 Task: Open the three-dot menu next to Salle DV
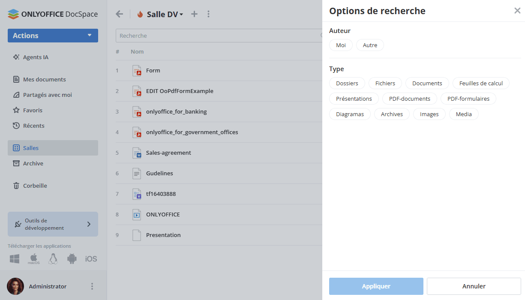tap(208, 14)
